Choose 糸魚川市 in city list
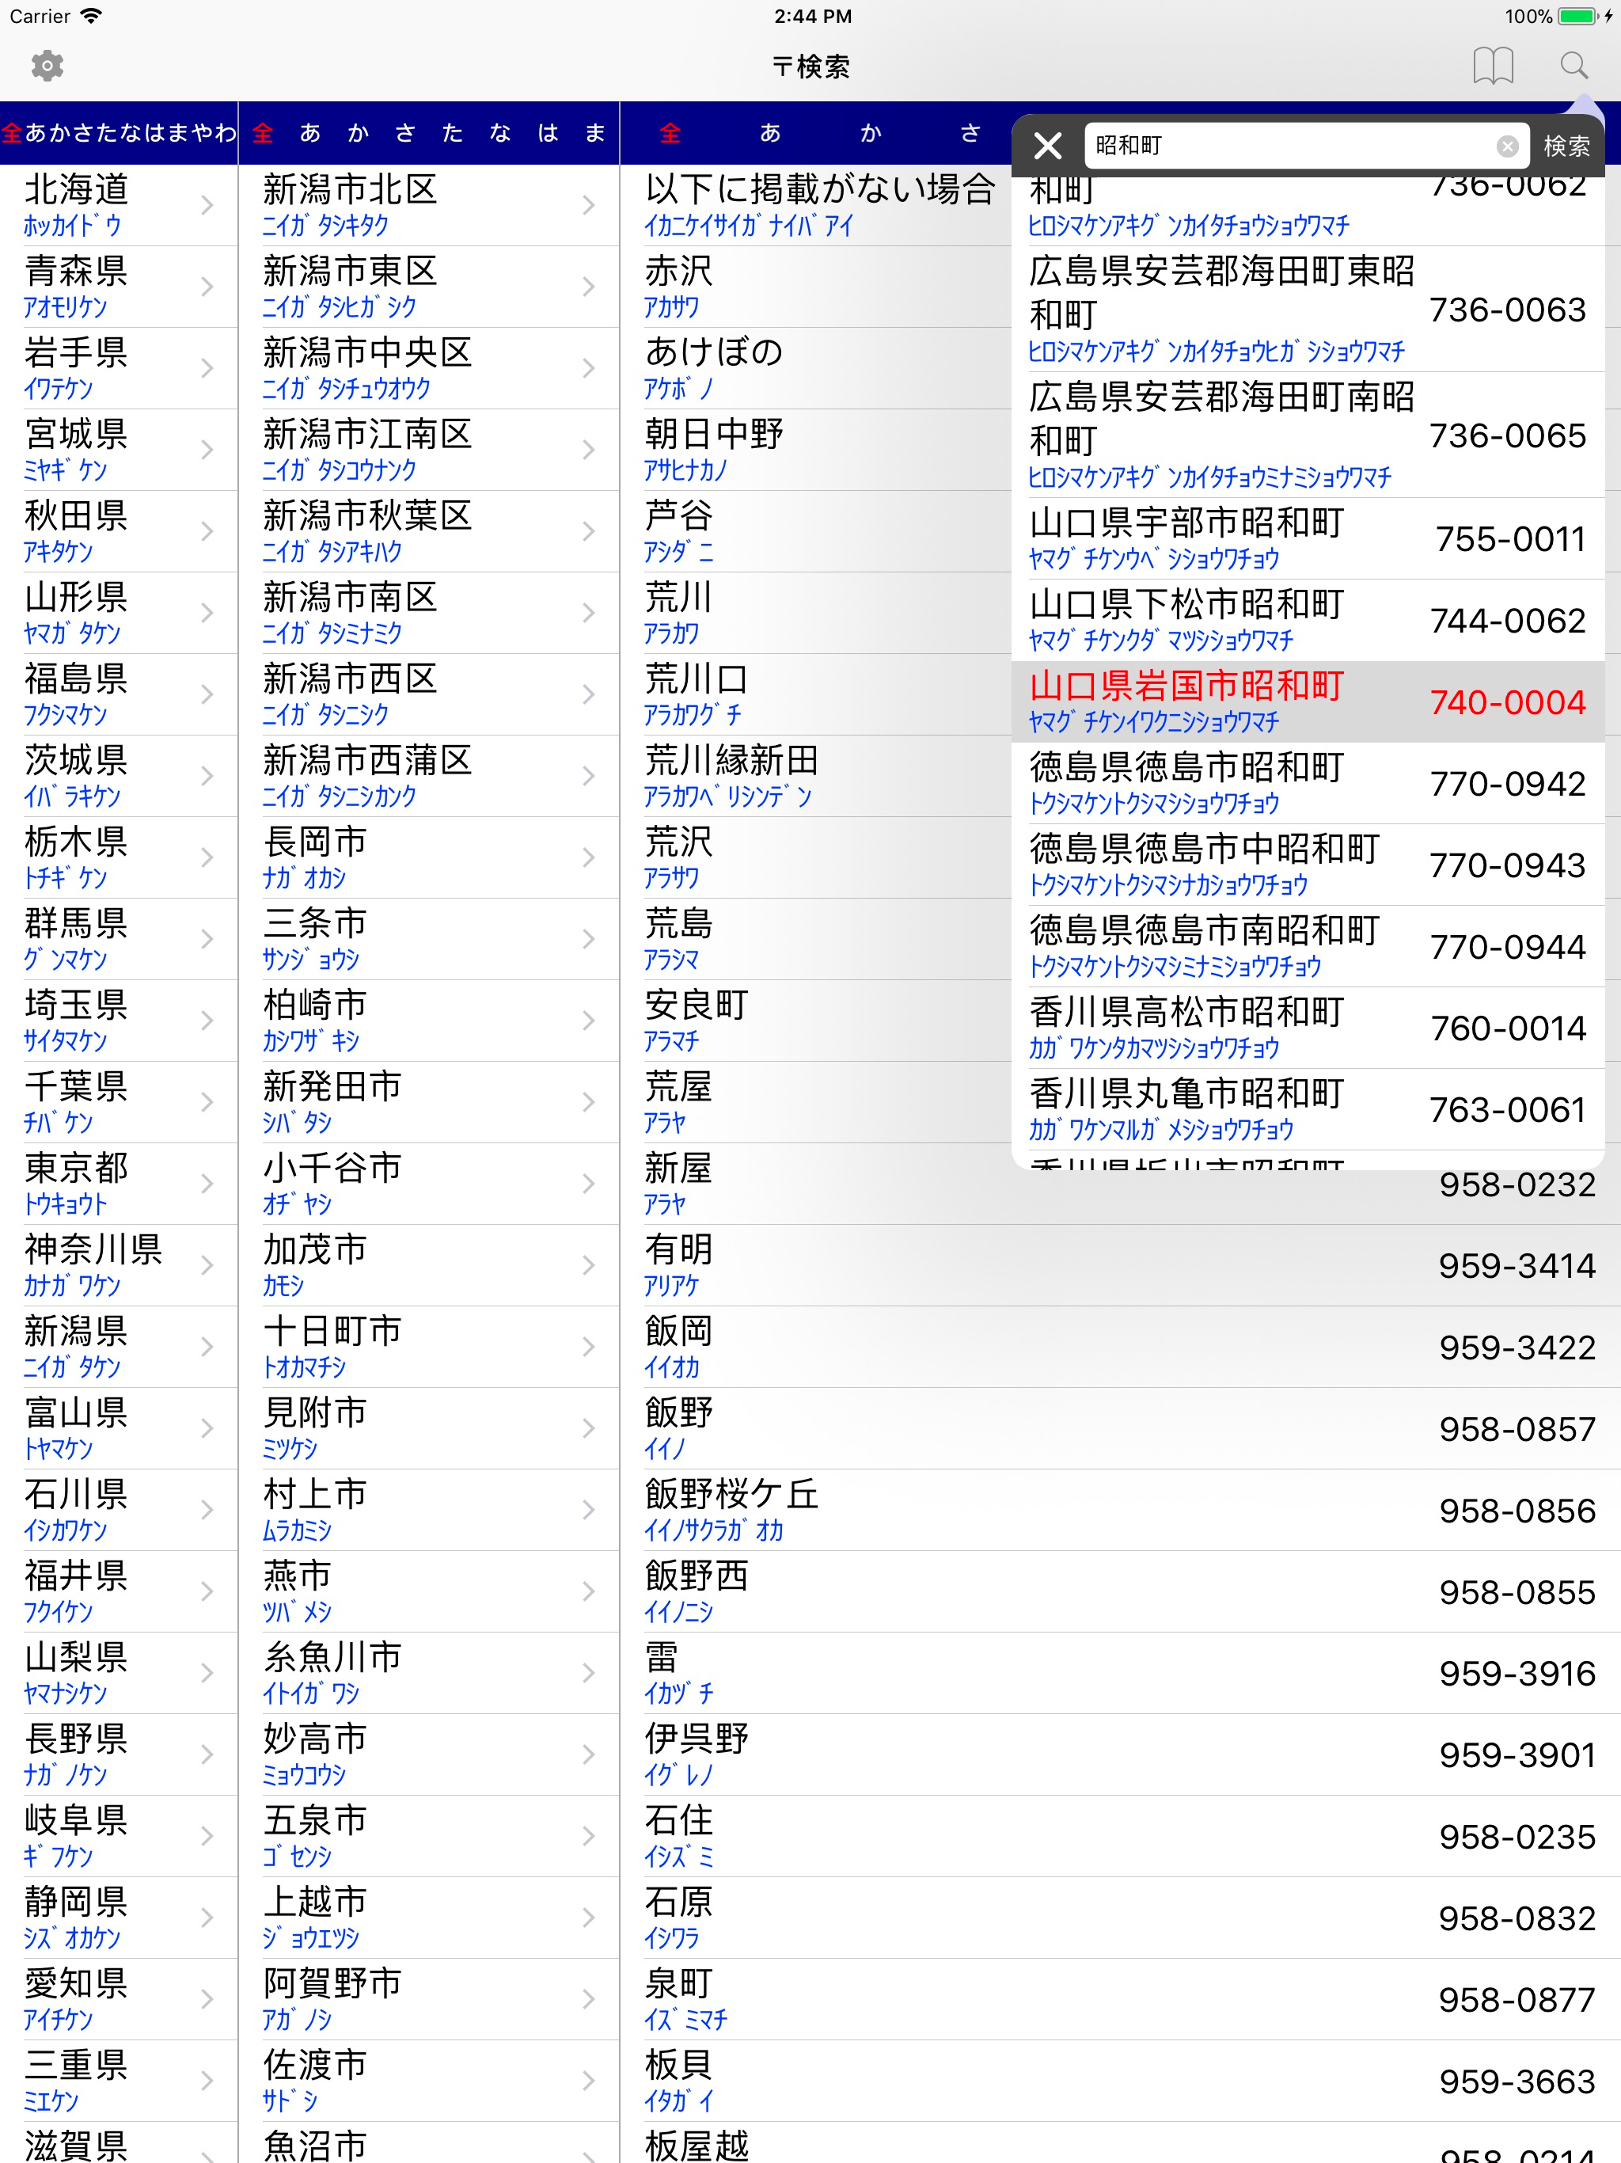 pos(428,1673)
